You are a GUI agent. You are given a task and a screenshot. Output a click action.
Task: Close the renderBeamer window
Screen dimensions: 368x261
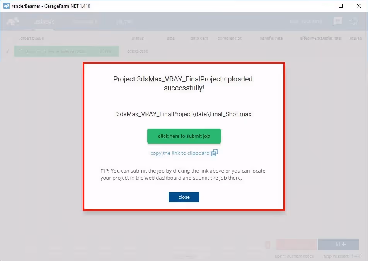click(x=359, y=6)
